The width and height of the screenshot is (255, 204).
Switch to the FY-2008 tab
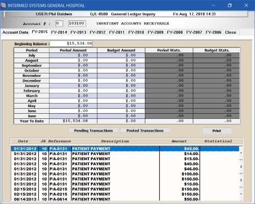click(175, 32)
